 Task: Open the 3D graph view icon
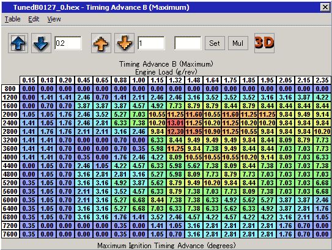[264, 43]
